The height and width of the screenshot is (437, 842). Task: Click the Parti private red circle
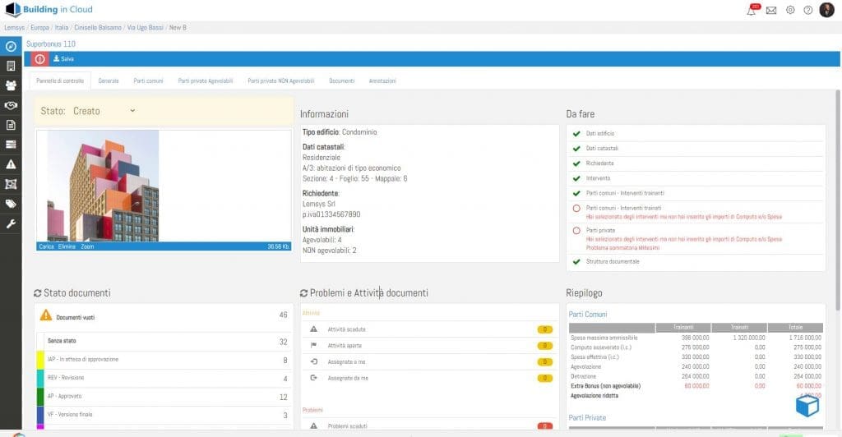[x=576, y=231]
